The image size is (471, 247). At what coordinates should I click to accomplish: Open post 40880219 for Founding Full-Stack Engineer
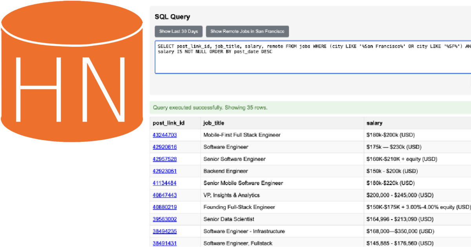click(164, 207)
